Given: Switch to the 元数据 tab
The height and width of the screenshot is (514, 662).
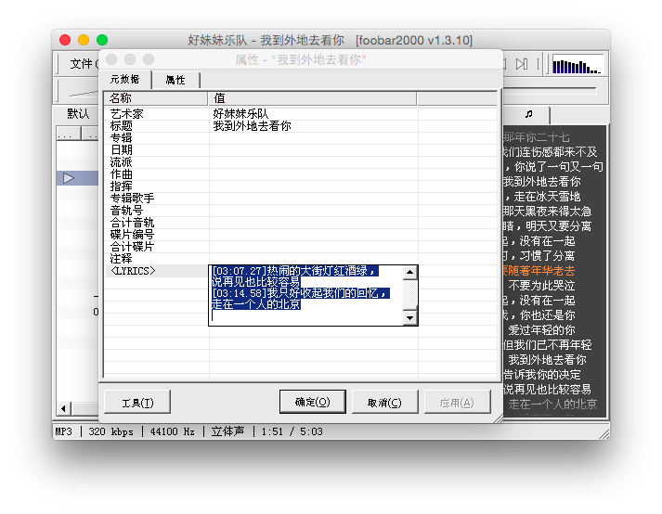Looking at the screenshot, I should click(125, 80).
